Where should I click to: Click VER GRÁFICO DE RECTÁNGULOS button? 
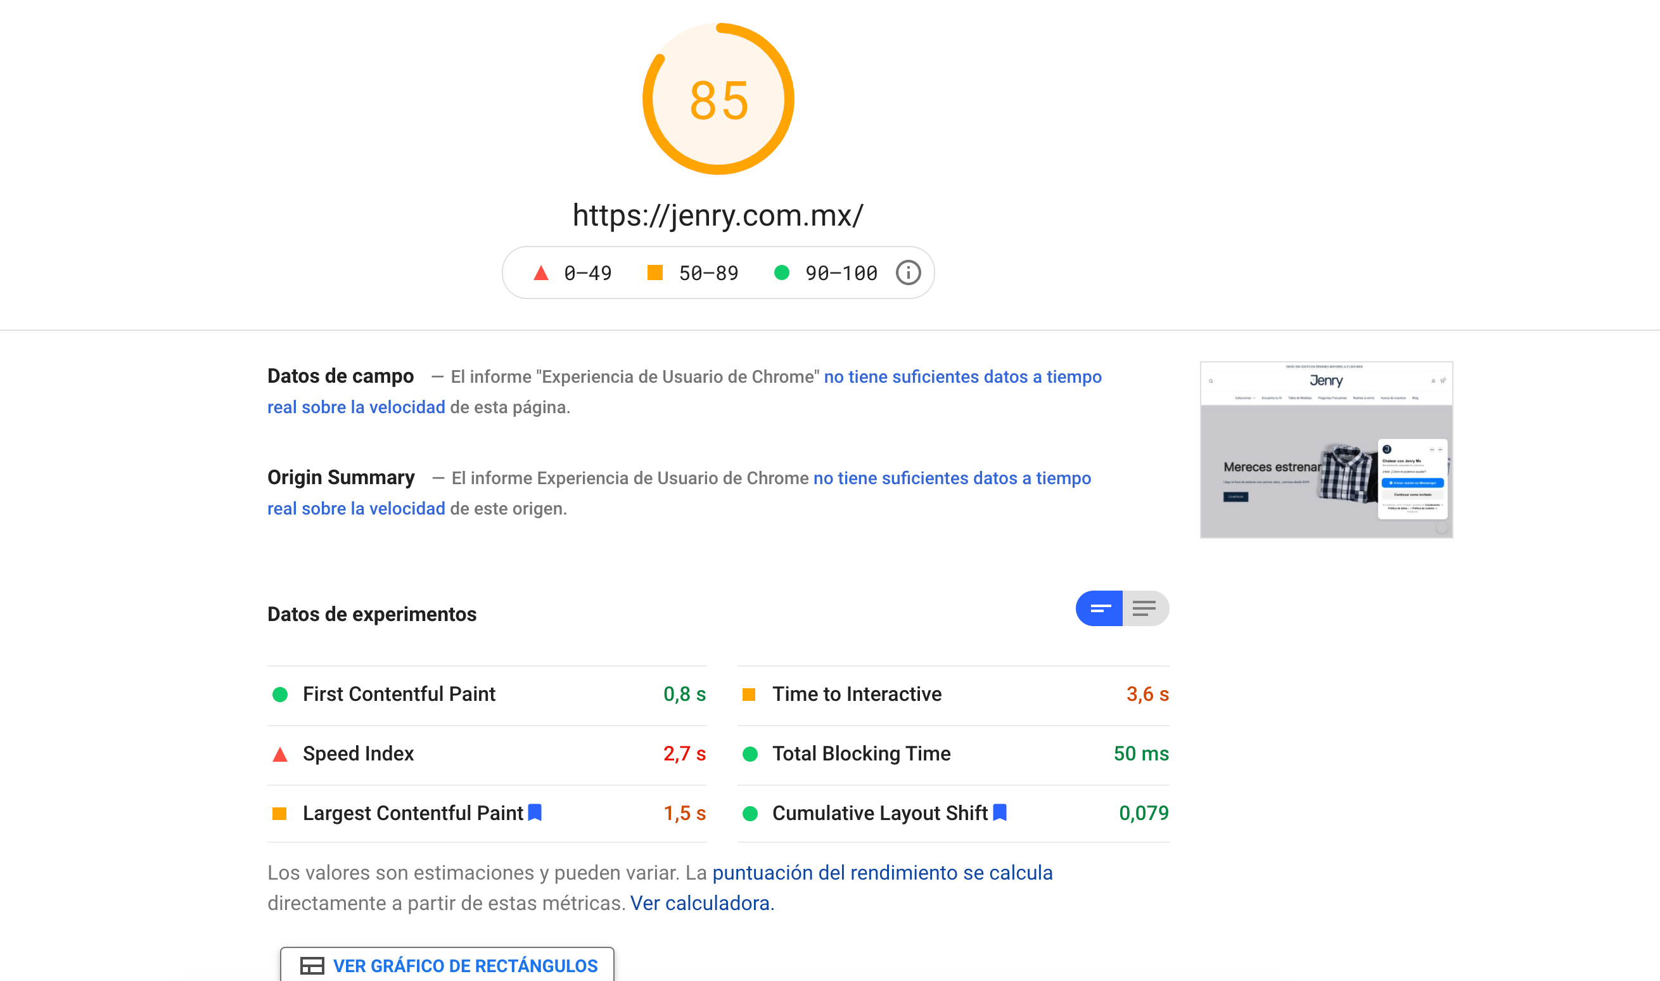pyautogui.click(x=447, y=965)
